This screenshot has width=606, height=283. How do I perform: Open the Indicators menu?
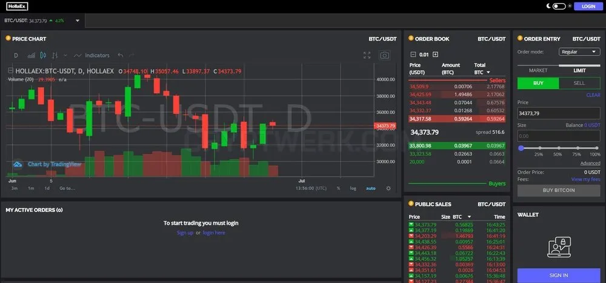point(92,55)
